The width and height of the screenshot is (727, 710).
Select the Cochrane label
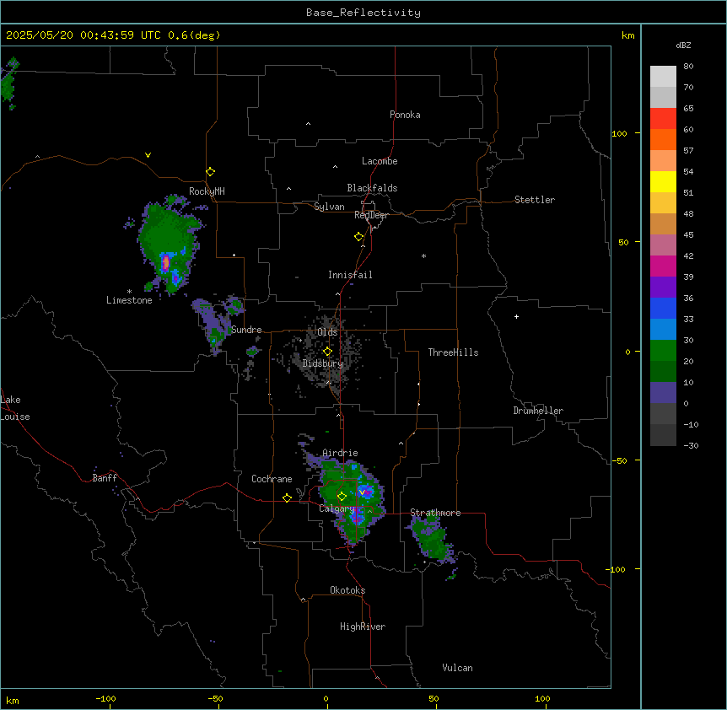272,479
